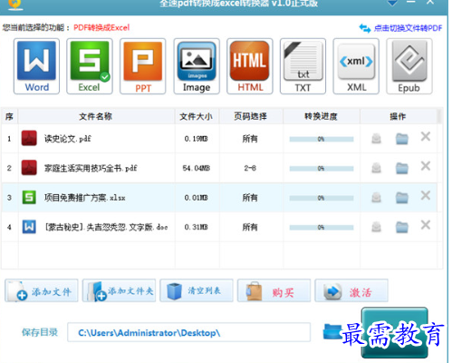Select file name 读史论文.pdf
The image size is (452, 363).
coord(68,139)
